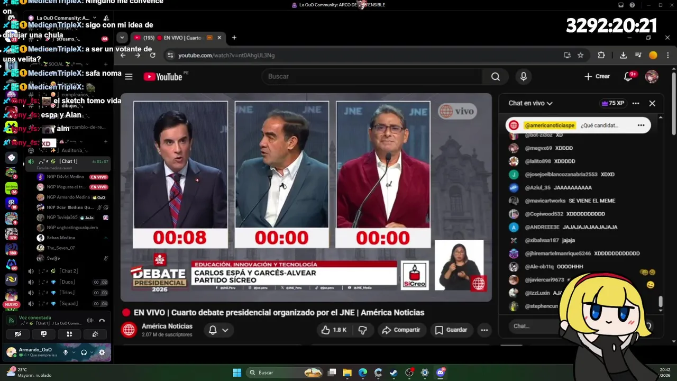Click the 75 XP chat points badge

(x=613, y=103)
